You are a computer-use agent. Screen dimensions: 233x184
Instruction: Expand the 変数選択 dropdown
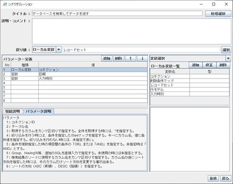[228, 58]
